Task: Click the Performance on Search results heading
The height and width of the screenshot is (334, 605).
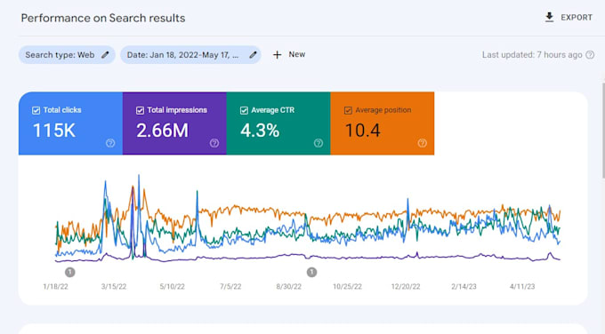Action: point(103,18)
